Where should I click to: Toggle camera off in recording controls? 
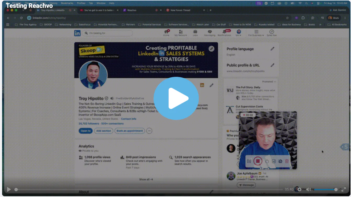[x=280, y=161]
